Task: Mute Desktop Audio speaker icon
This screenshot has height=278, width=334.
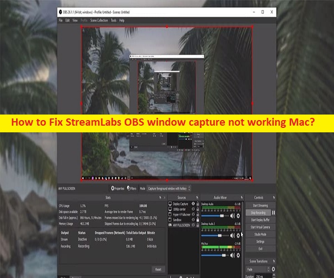Action: (232, 216)
